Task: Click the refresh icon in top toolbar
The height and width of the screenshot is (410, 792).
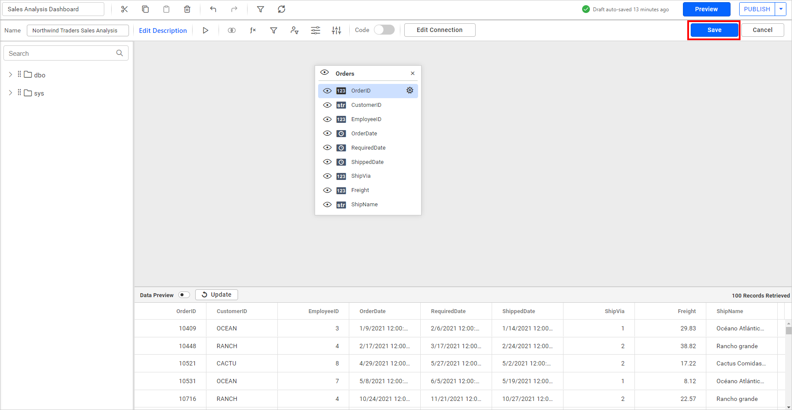Action: (x=281, y=9)
